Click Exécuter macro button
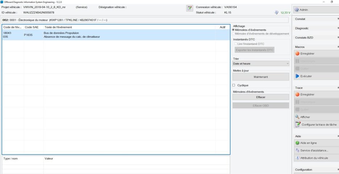This screenshot has height=174, width=339. click(x=316, y=76)
